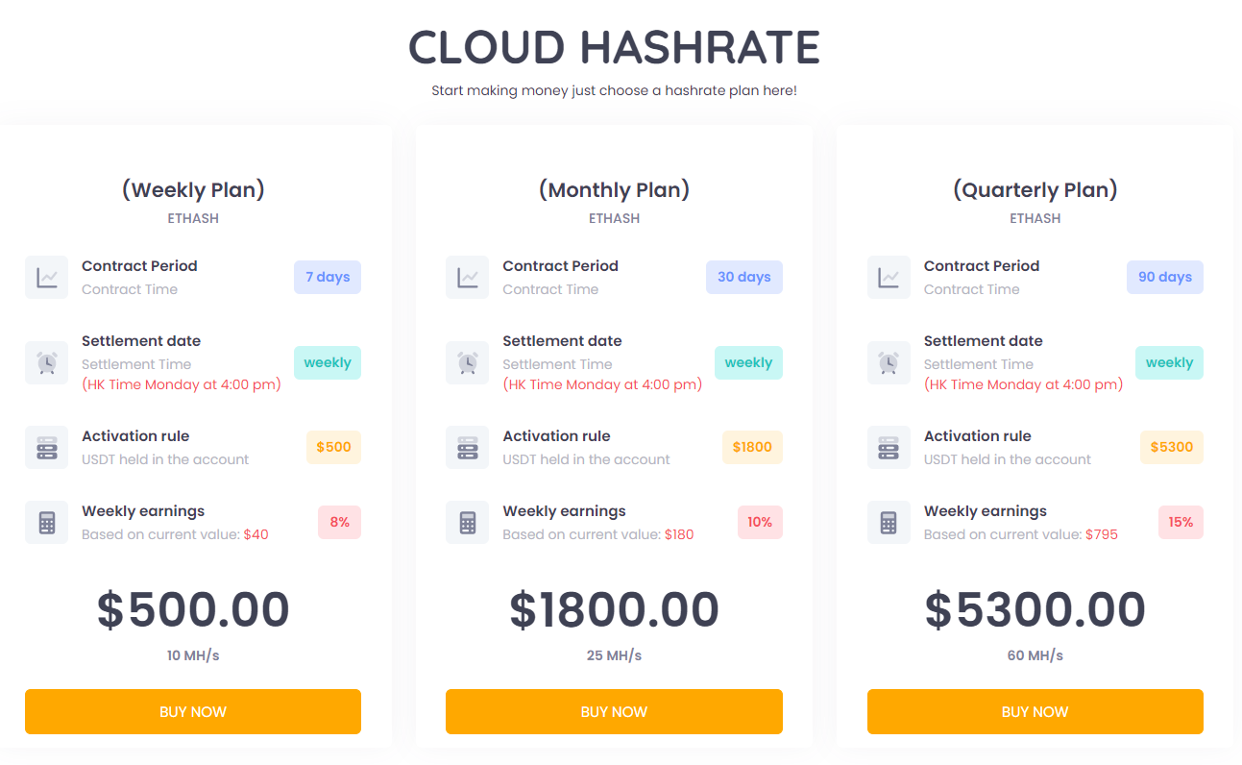The image size is (1242, 765).
Task: Click the (Quarterly Plan) heading
Action: click(x=1035, y=189)
